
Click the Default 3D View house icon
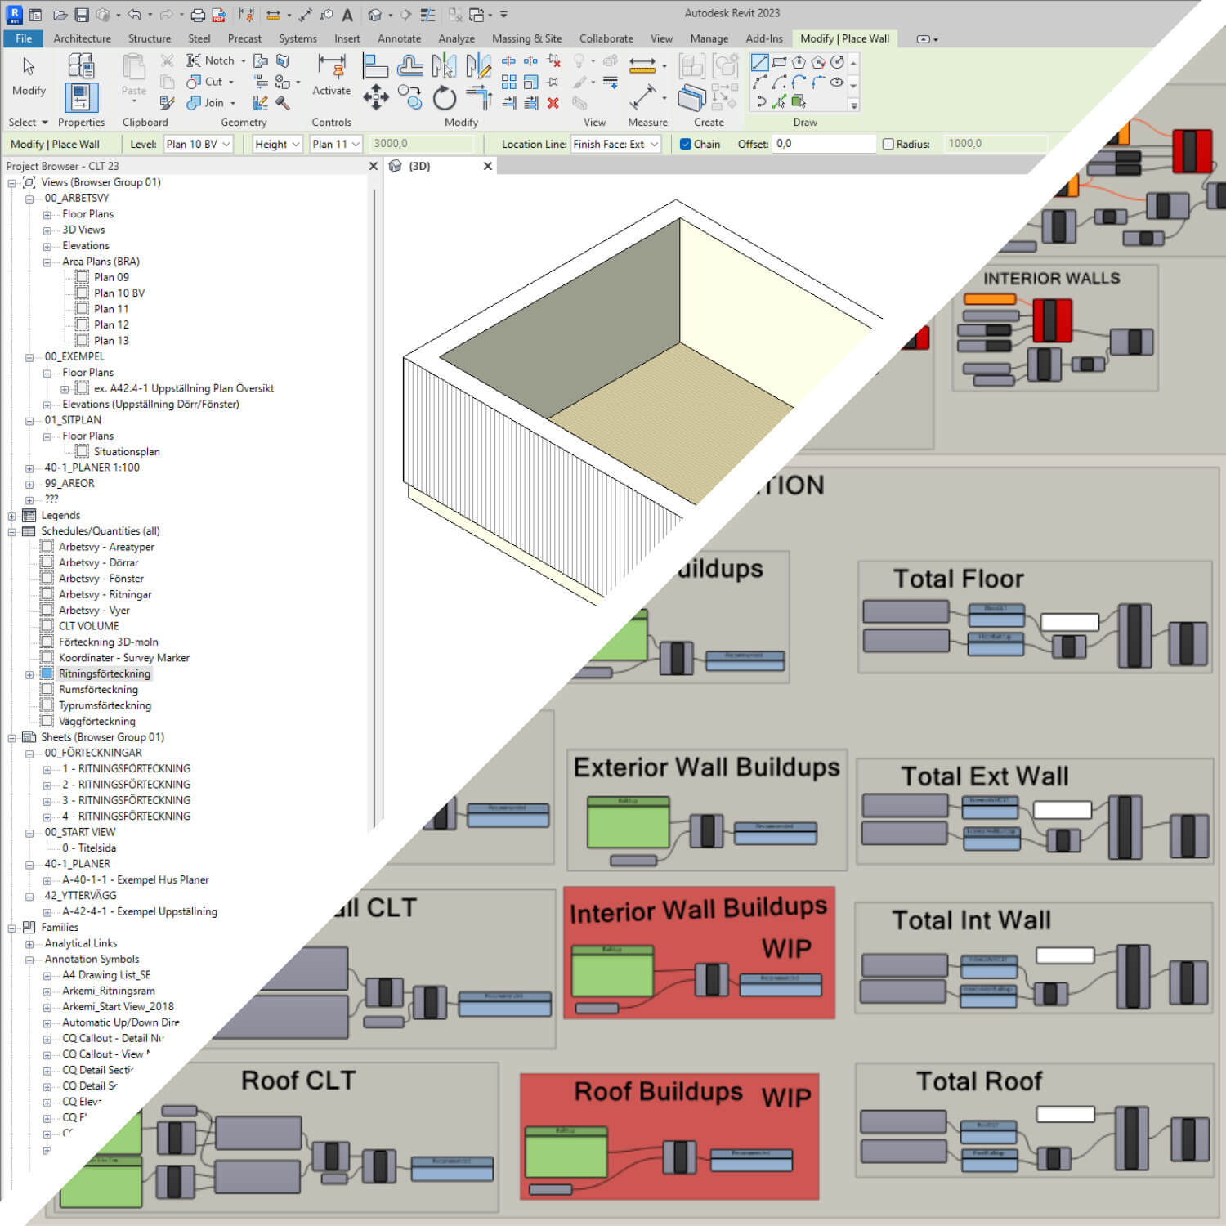tap(374, 15)
